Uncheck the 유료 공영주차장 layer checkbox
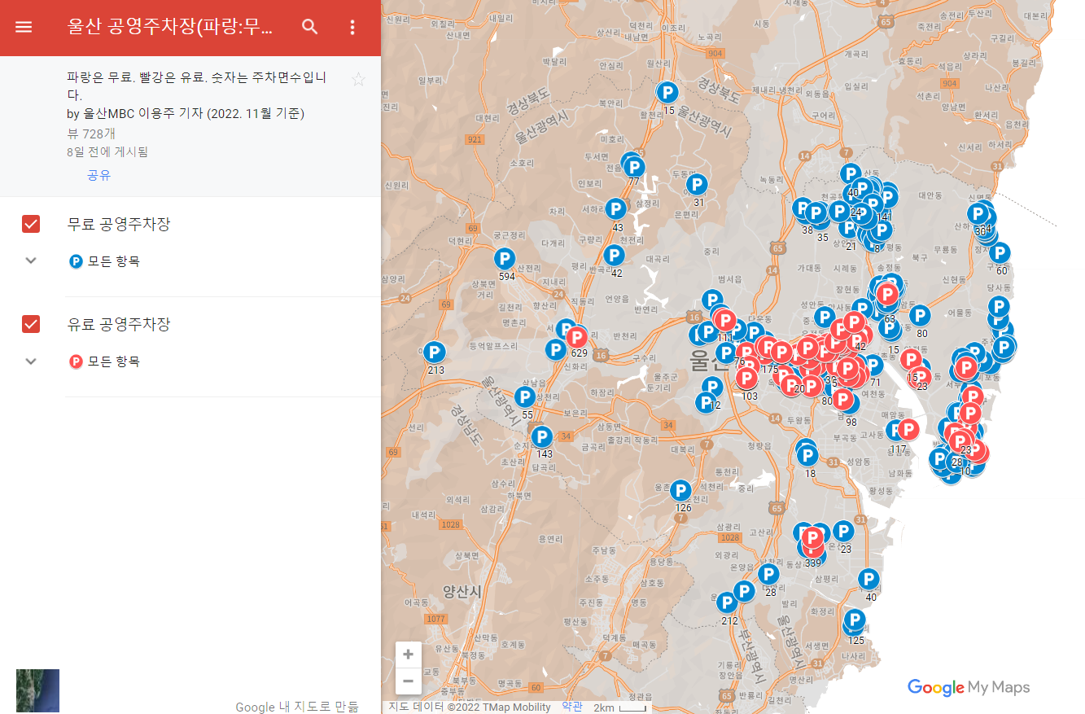Viewport: 1085px width, 714px height. 31,324
